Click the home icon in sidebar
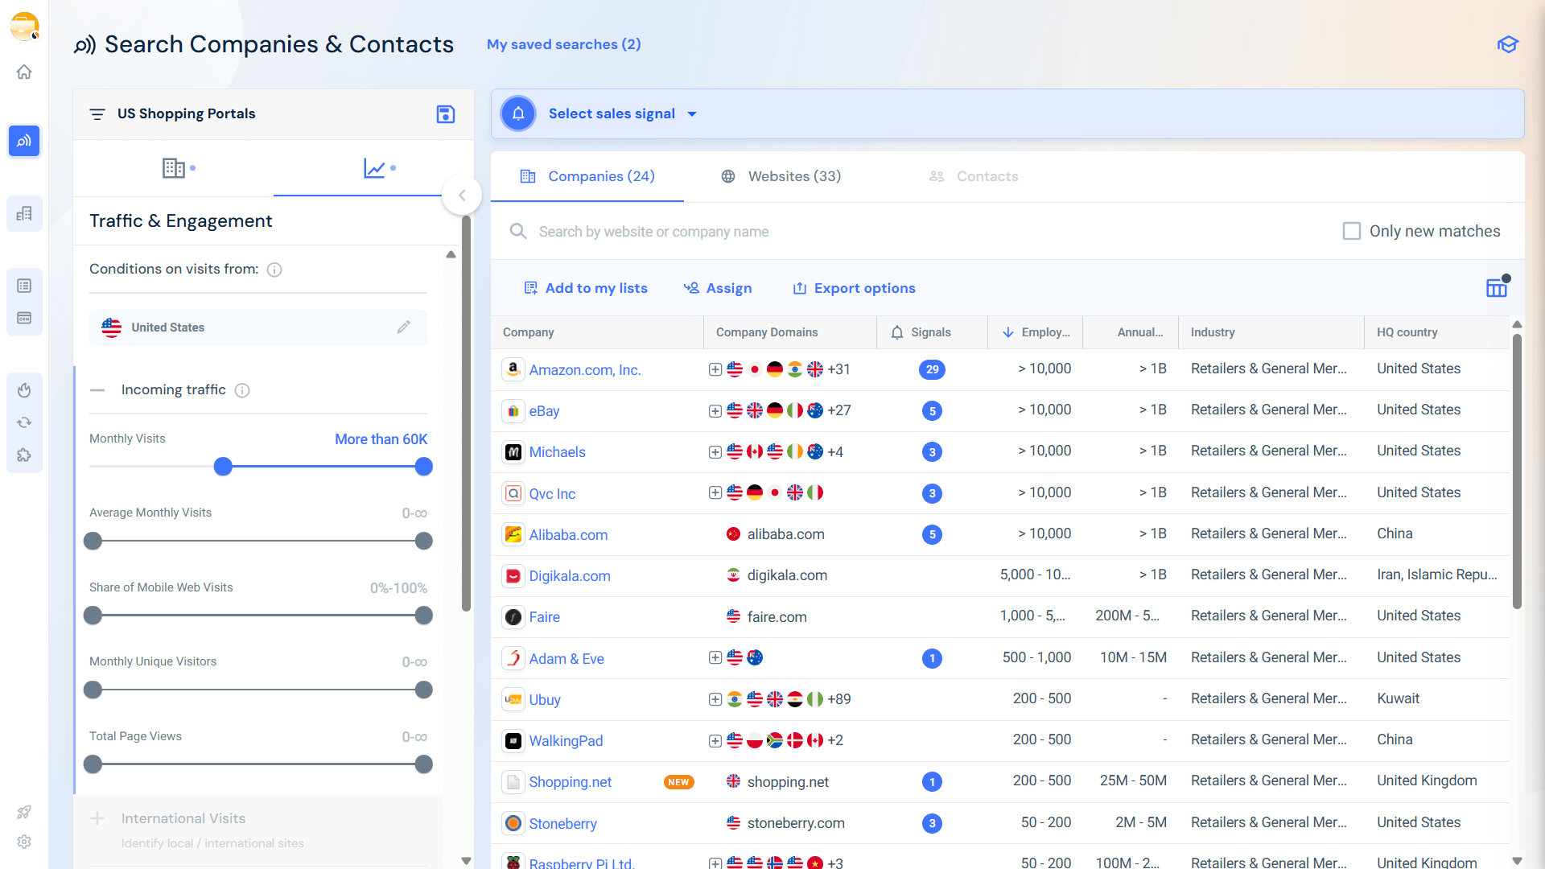 point(24,72)
